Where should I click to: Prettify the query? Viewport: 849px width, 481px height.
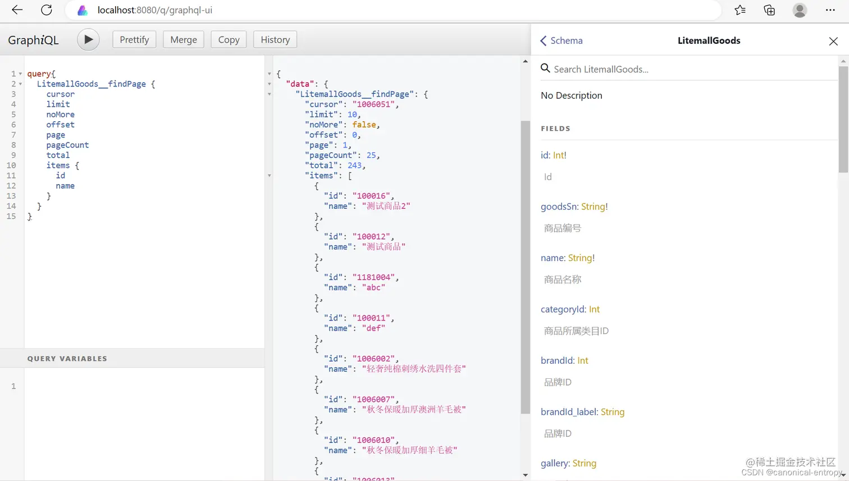coord(134,40)
